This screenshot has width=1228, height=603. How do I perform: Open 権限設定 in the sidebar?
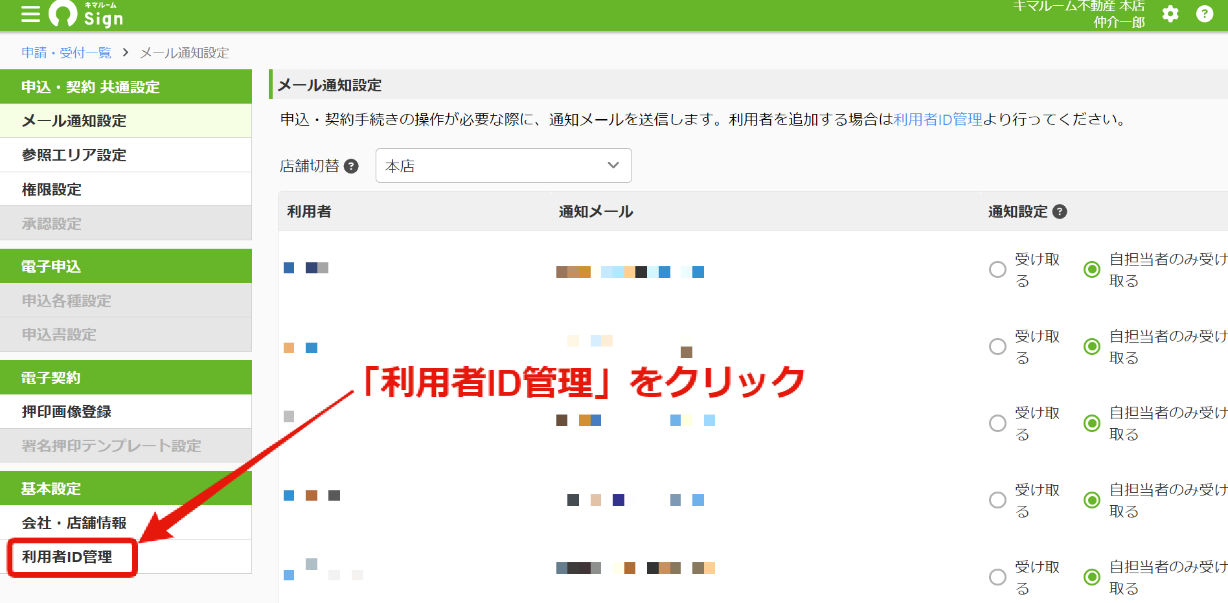pos(126,189)
